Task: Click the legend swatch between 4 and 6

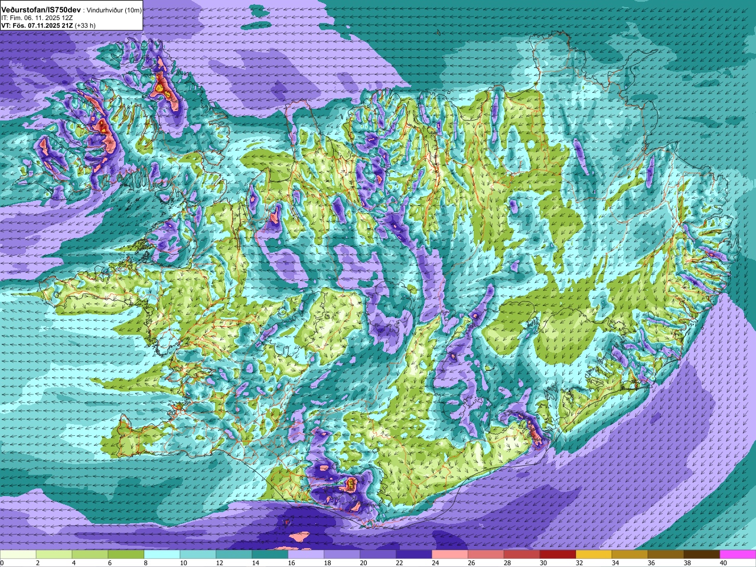Action: (90, 555)
